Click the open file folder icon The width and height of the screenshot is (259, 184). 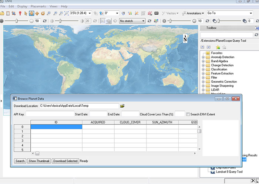(x=2, y=14)
